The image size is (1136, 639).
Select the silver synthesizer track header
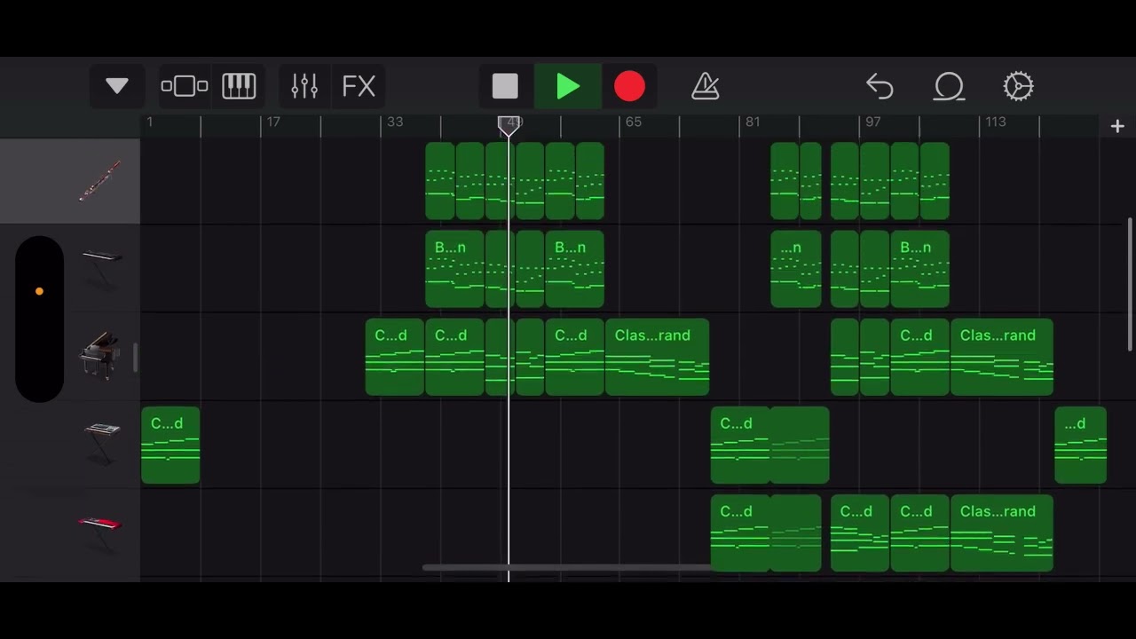coord(102,444)
